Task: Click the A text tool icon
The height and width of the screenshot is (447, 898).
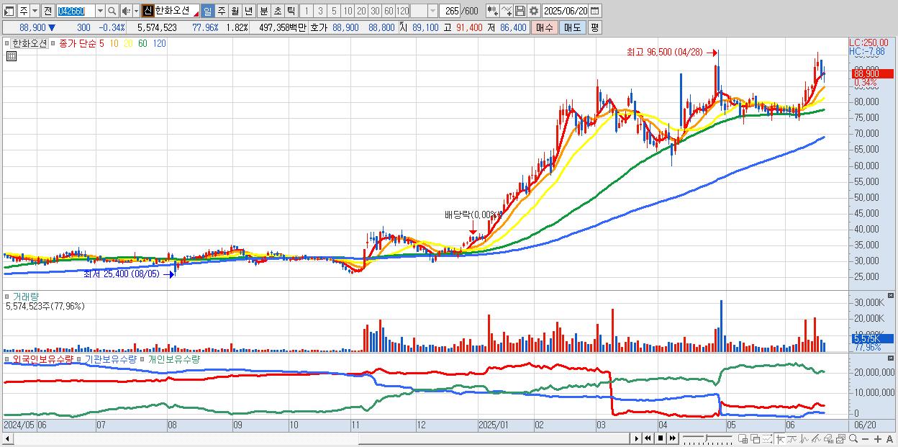Action: [890, 438]
